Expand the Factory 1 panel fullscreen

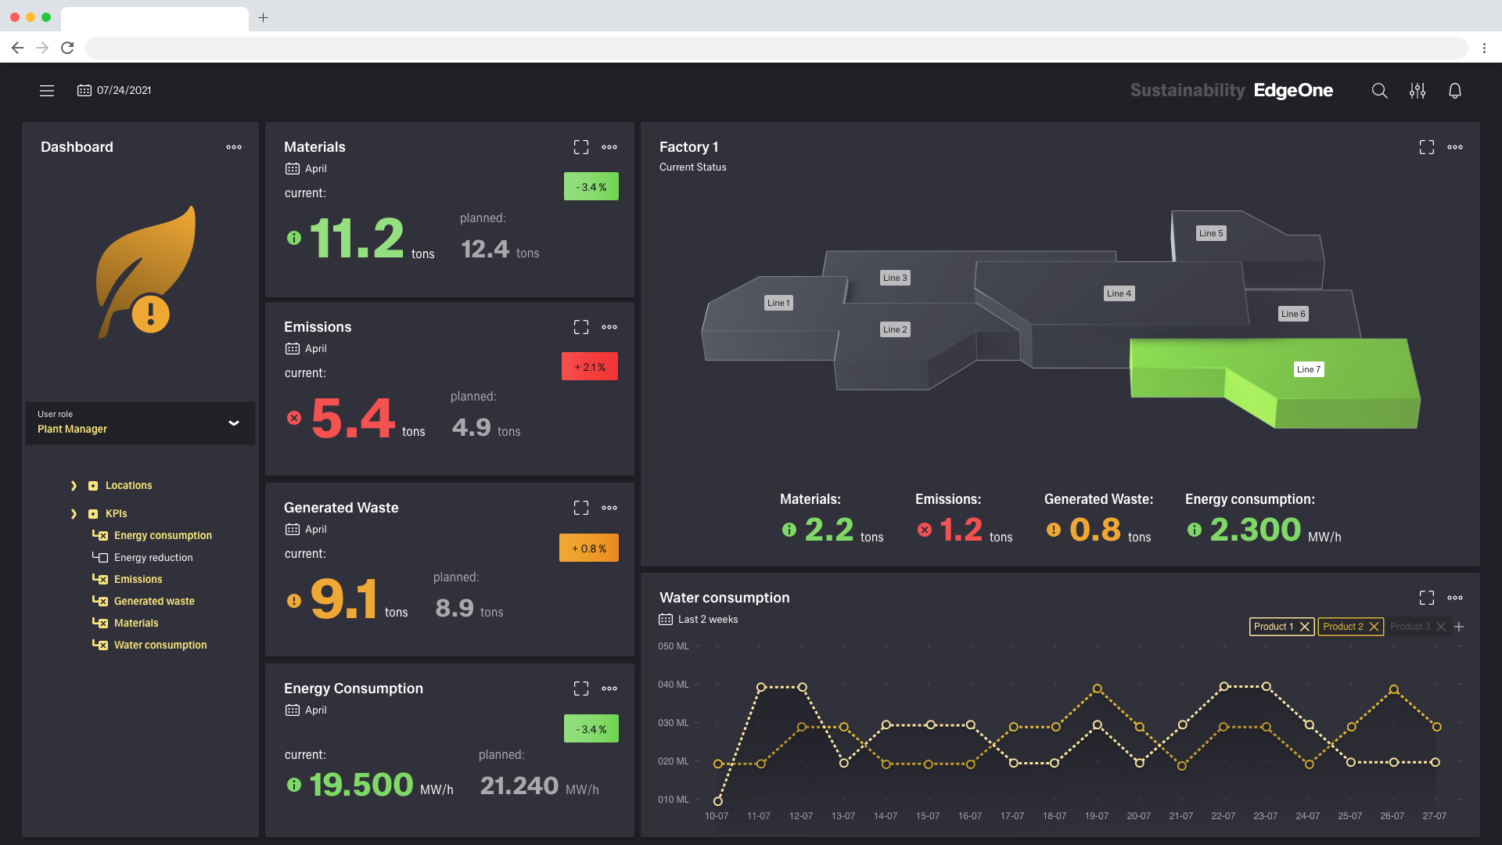click(x=1426, y=147)
